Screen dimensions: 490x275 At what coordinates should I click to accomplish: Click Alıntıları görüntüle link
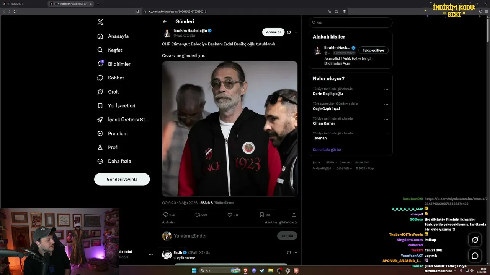point(281,222)
